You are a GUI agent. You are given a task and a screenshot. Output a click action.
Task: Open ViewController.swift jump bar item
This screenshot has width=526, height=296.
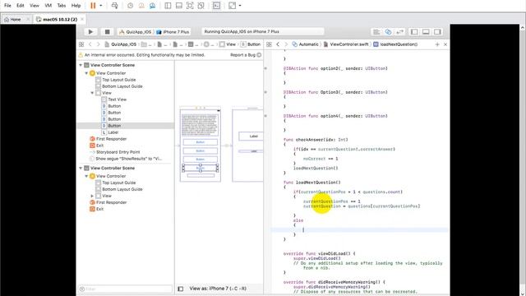346,44
